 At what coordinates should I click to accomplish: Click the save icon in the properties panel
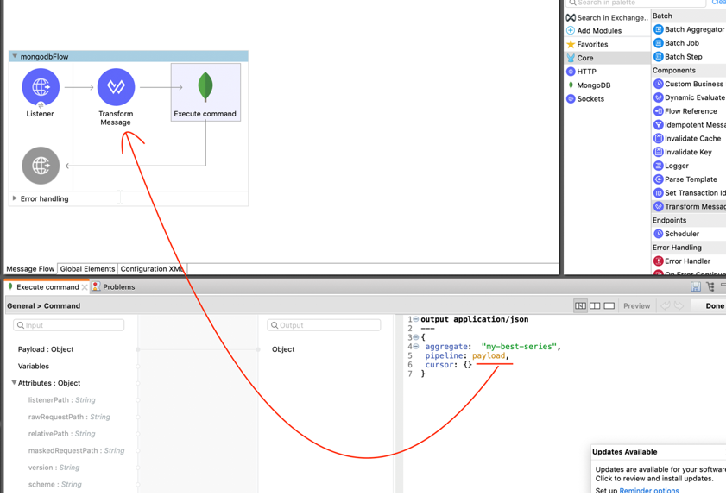pyautogui.click(x=696, y=287)
